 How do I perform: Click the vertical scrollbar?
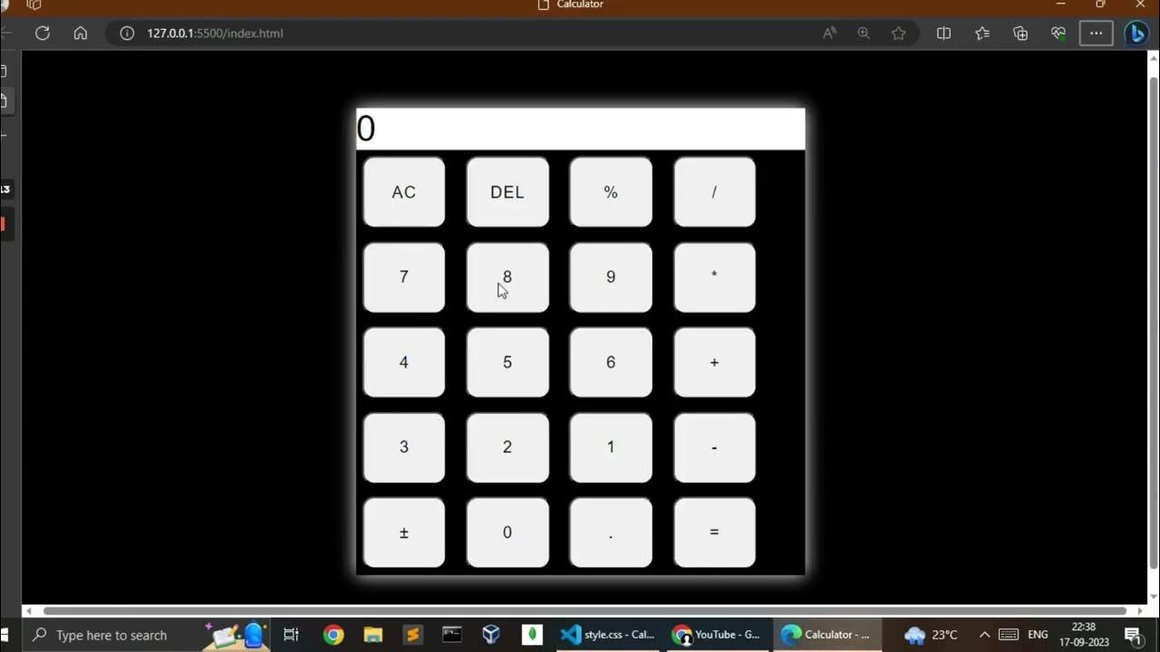point(1153,323)
